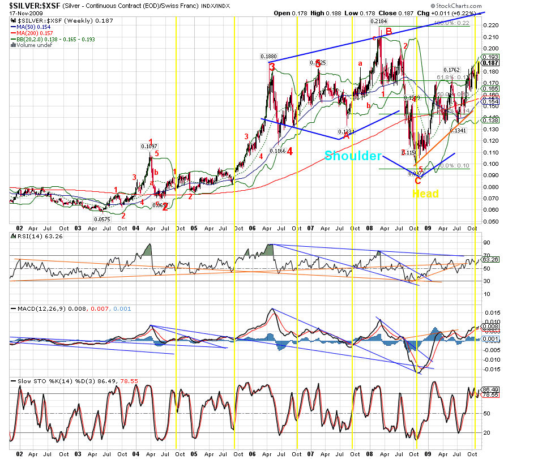Click the boxed 86.49 stochastic %K tag

pyautogui.click(x=490, y=390)
